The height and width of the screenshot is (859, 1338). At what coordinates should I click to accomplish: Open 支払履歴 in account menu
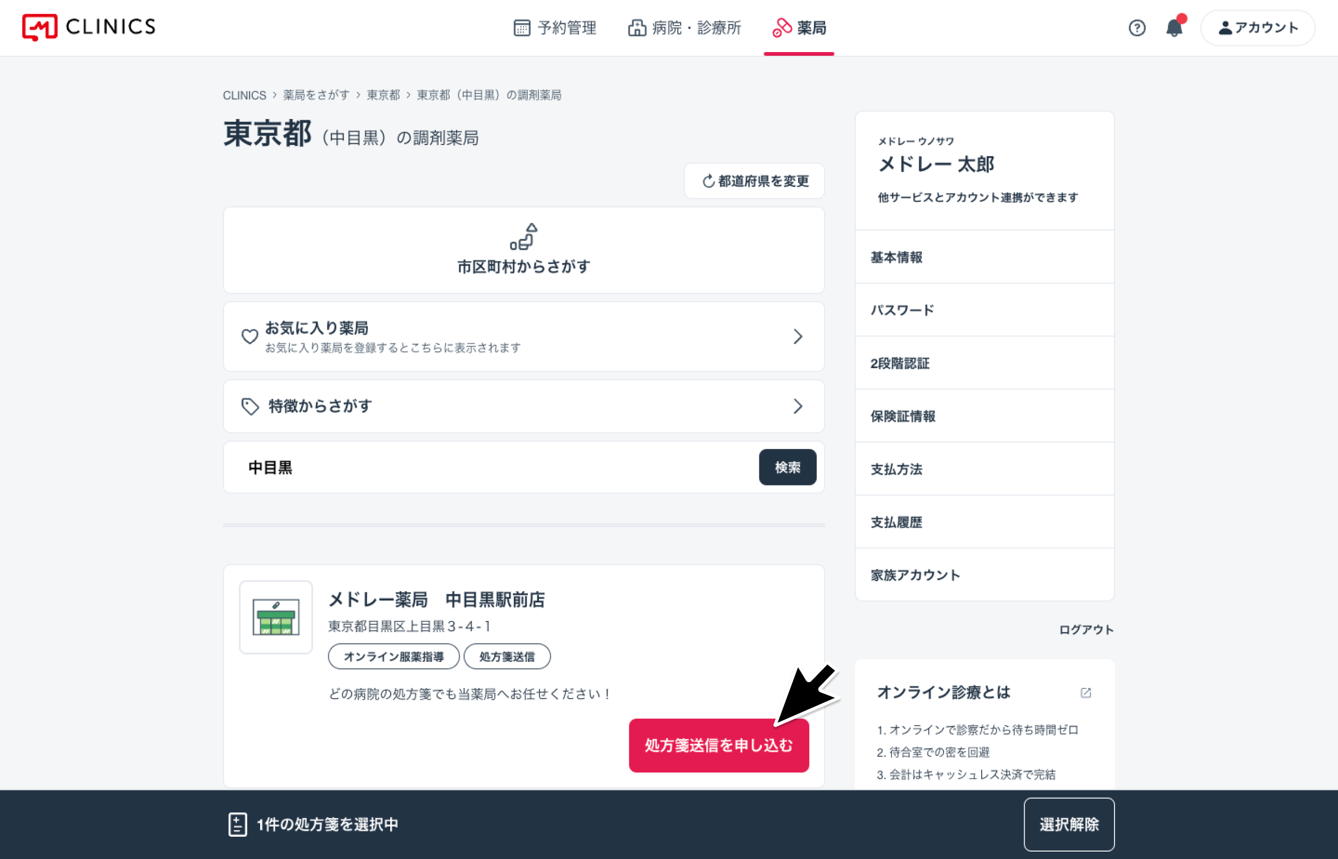click(984, 522)
